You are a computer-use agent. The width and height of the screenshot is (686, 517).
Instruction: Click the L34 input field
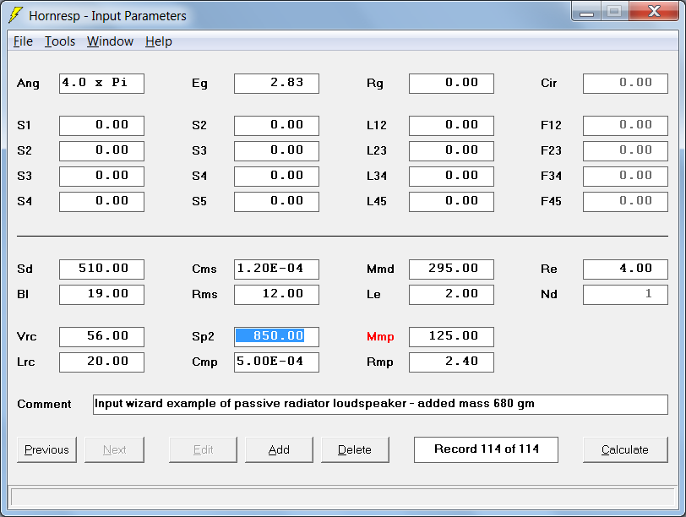click(451, 177)
